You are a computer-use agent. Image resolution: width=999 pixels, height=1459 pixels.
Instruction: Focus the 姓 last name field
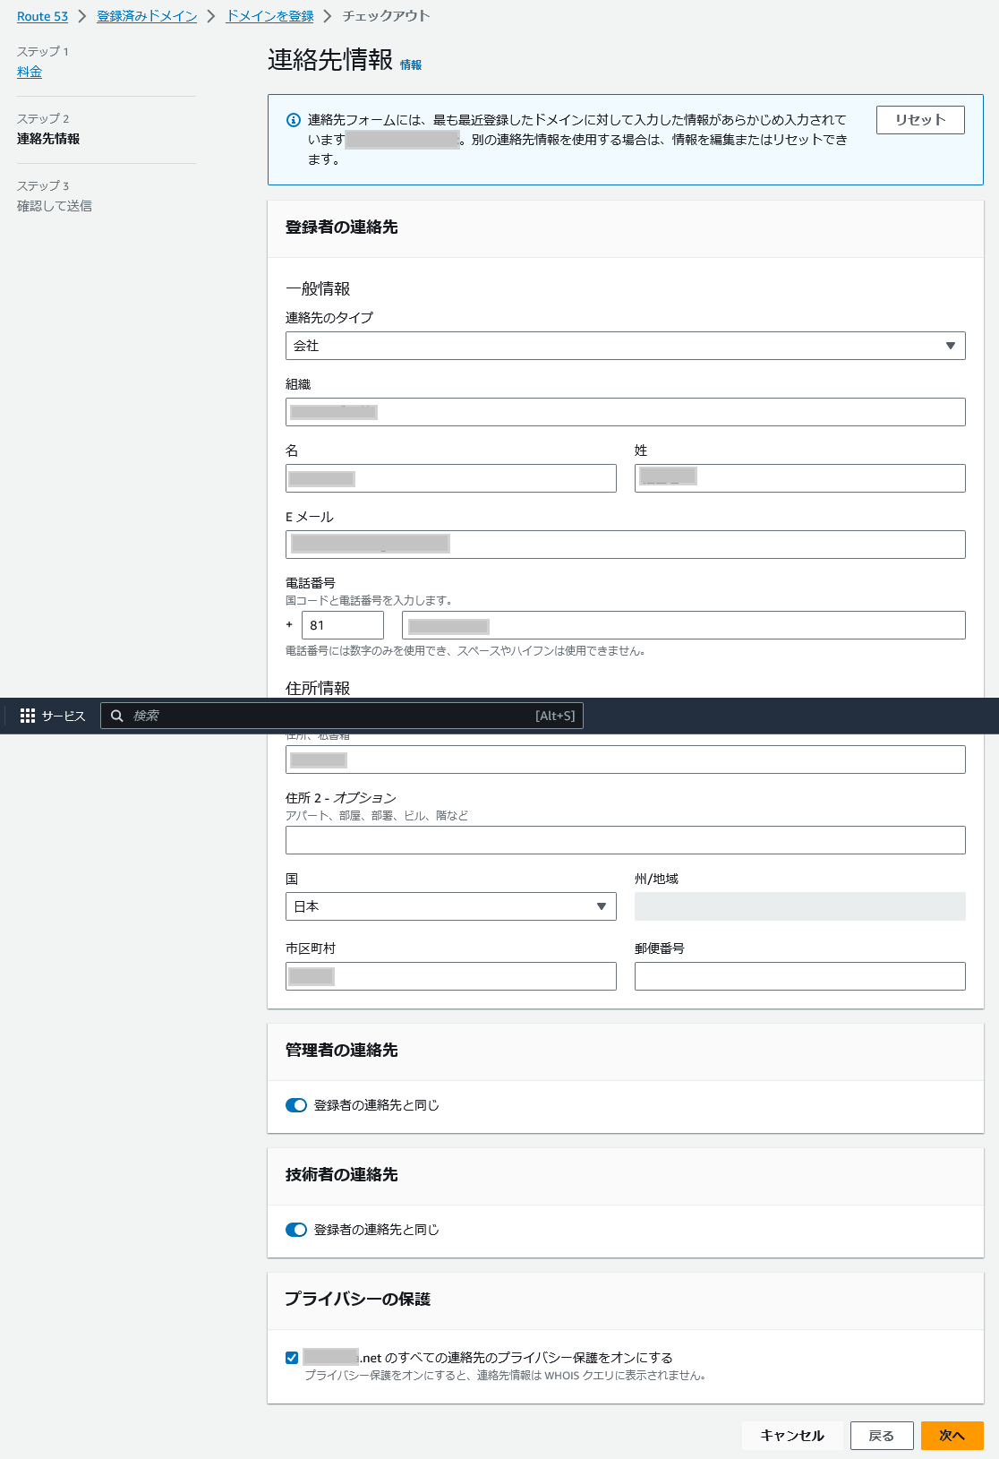point(799,478)
